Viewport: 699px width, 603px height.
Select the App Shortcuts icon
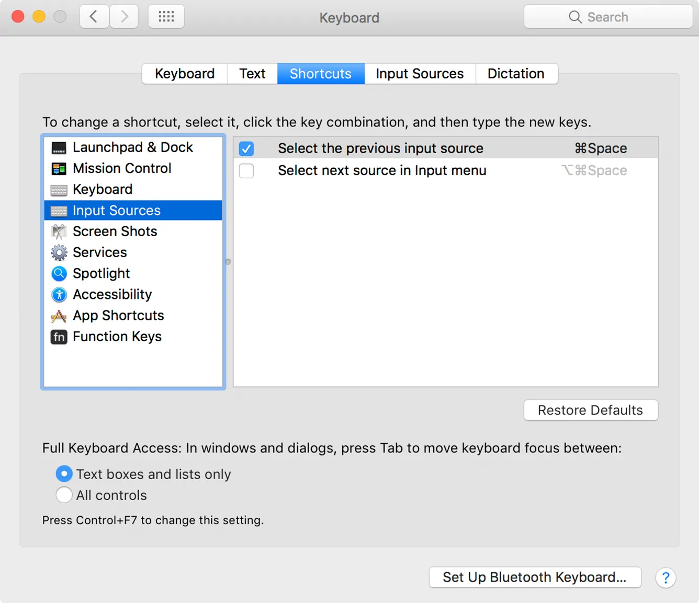(59, 316)
